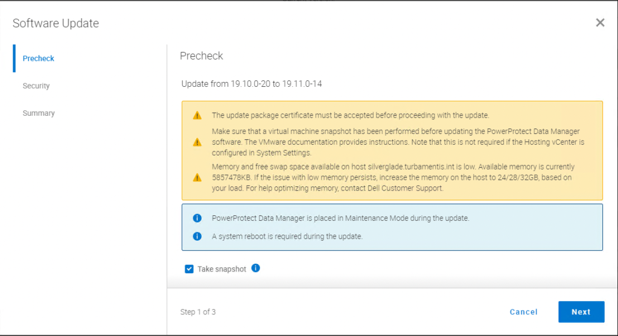Click the Take snapshot label text
Viewport: 618px width, 336px height.
pos(221,269)
